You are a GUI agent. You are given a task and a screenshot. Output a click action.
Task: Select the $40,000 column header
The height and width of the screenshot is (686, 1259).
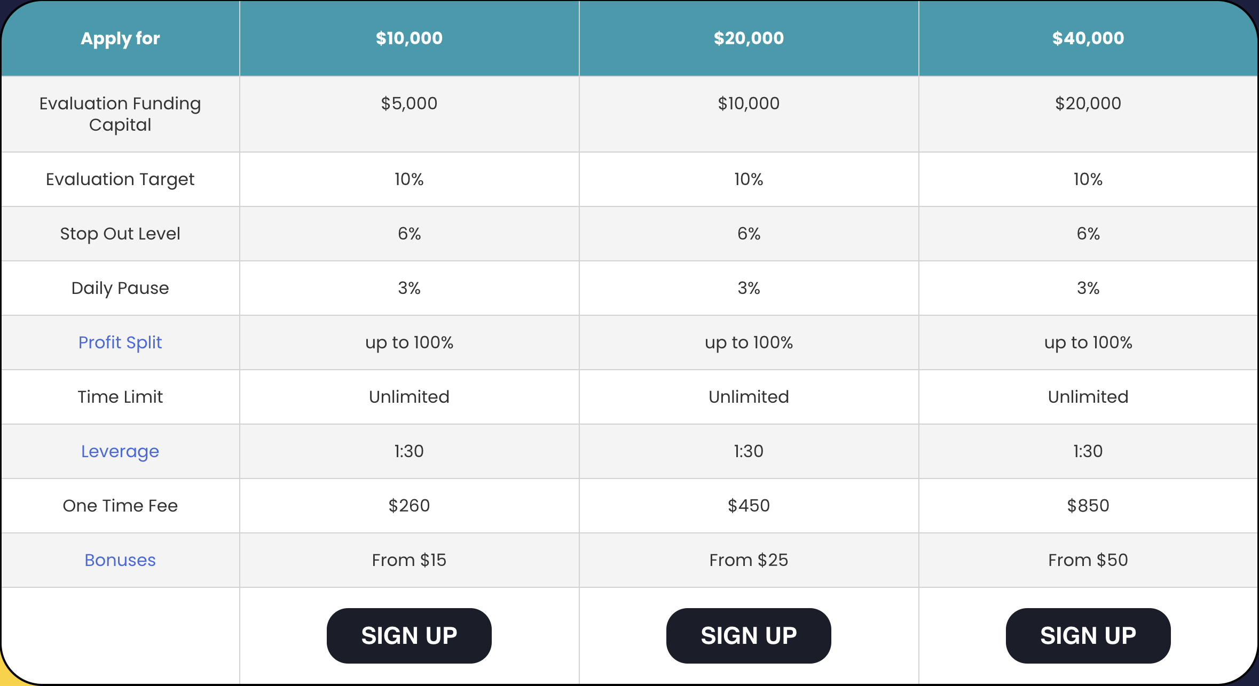coord(1088,38)
